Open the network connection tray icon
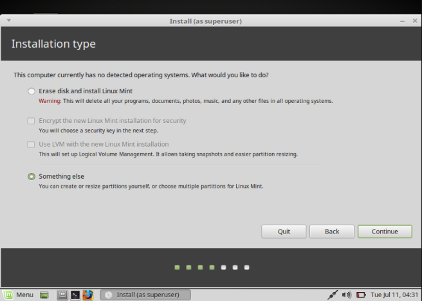The image size is (422, 301). (333, 295)
